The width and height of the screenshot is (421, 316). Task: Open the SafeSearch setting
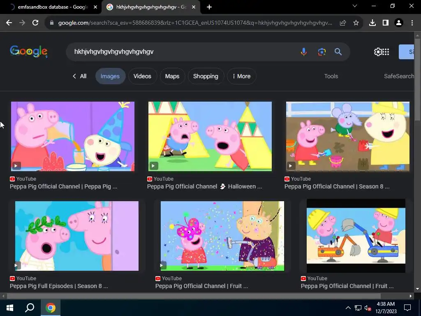point(399,76)
